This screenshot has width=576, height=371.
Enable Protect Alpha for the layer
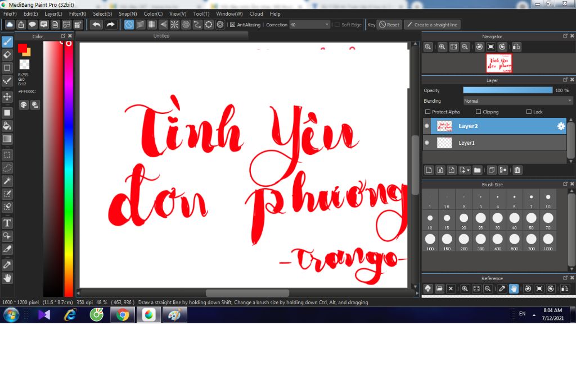[427, 112]
